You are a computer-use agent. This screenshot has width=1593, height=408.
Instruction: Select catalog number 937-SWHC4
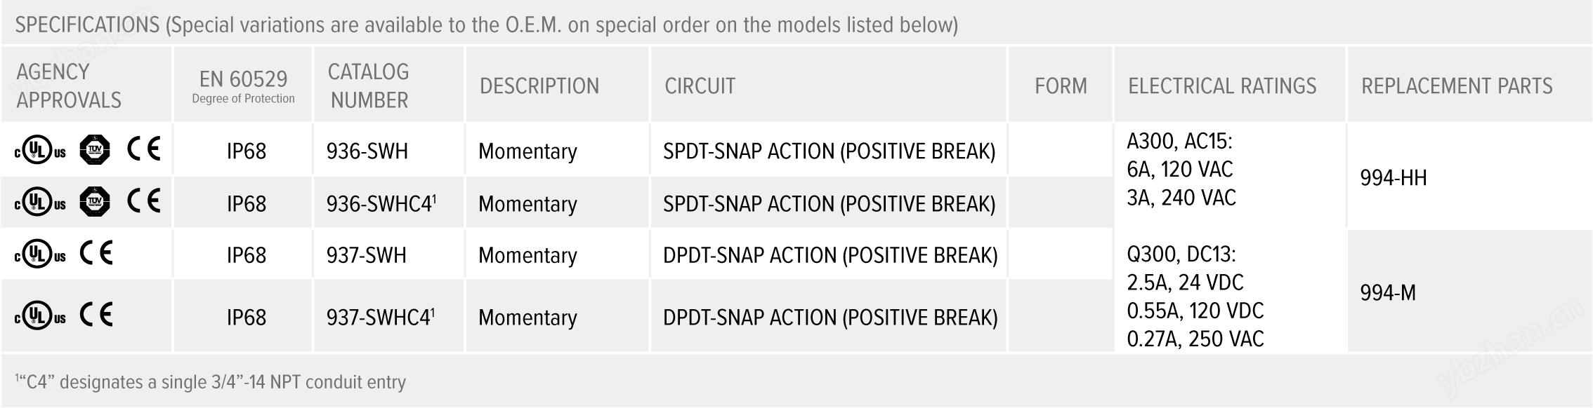(x=380, y=318)
